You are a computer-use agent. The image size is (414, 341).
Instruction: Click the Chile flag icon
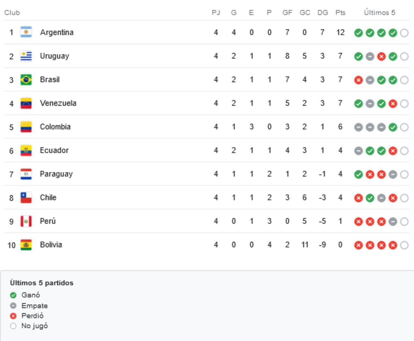[x=27, y=197]
